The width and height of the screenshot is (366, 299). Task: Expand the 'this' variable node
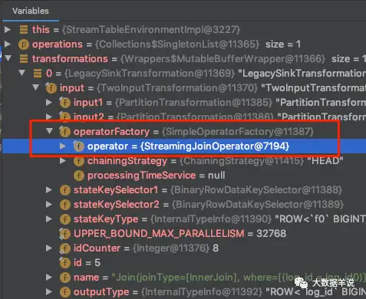click(8, 29)
